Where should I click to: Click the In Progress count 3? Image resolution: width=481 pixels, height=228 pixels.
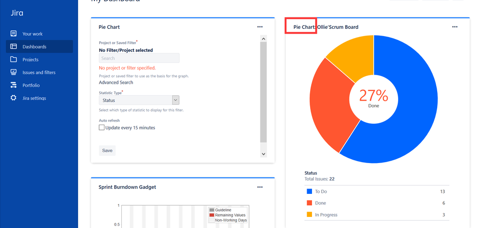[443, 215]
